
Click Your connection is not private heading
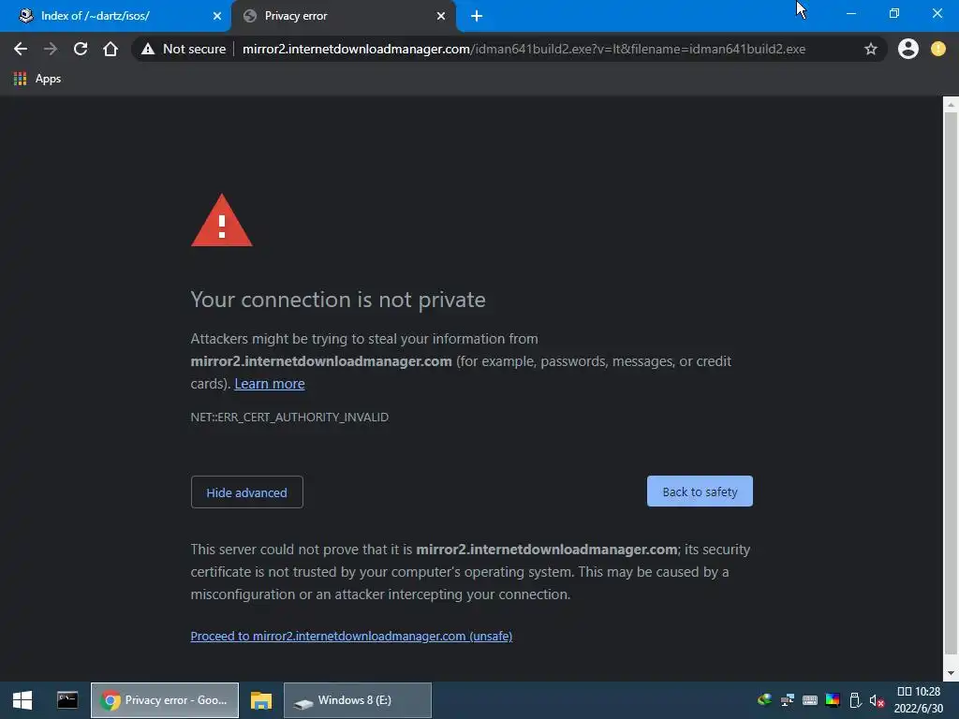[x=338, y=301]
